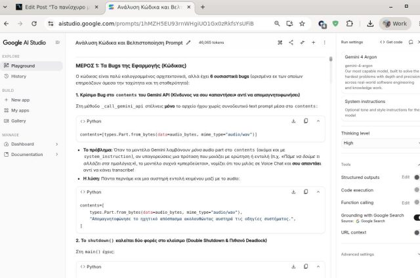Open zoom magnifier icon in address bar

tap(277, 24)
